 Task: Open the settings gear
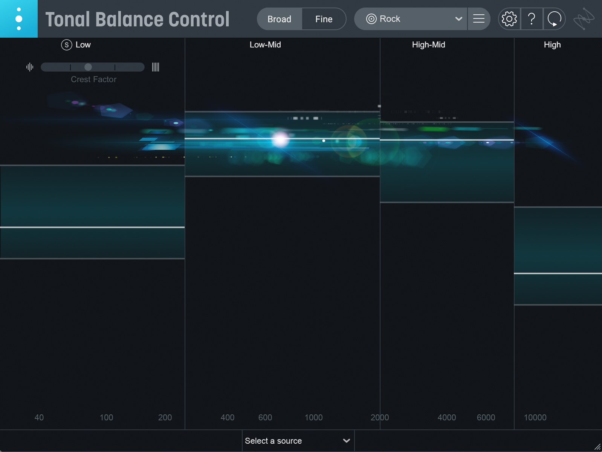[509, 19]
